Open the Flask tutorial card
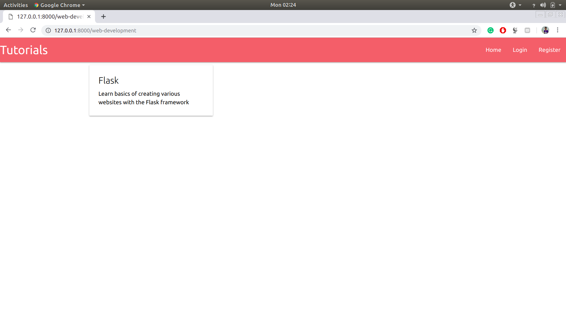This screenshot has height=318, width=566. (x=151, y=90)
